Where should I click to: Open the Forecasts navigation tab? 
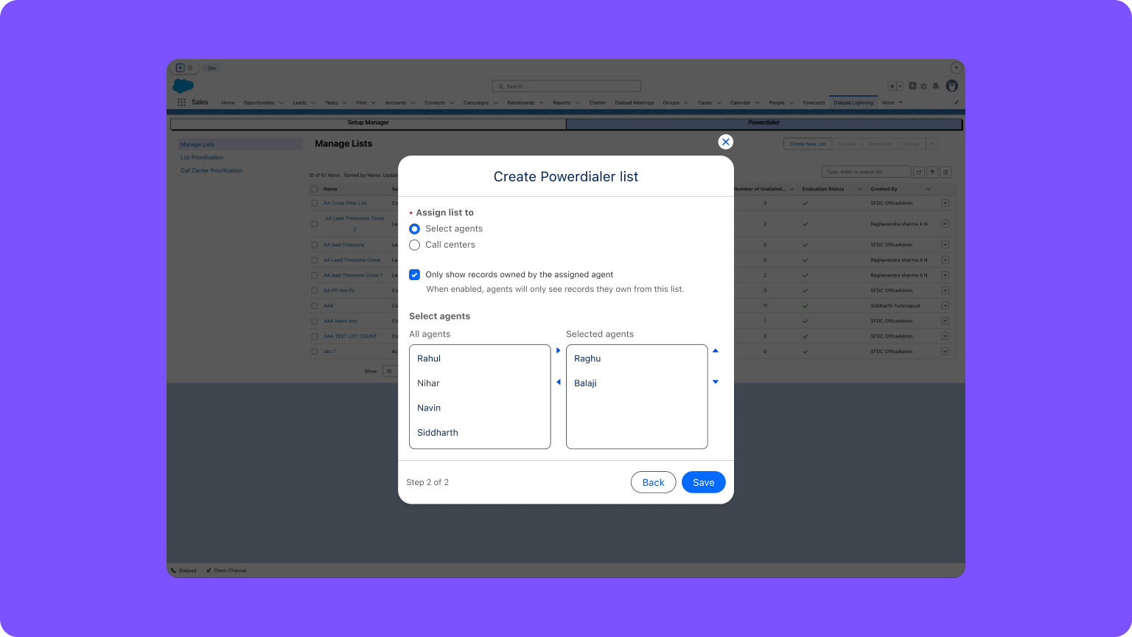click(x=814, y=102)
